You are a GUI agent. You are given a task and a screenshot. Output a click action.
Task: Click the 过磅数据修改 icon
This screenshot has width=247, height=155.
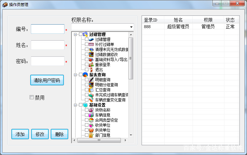click(x=91, y=55)
